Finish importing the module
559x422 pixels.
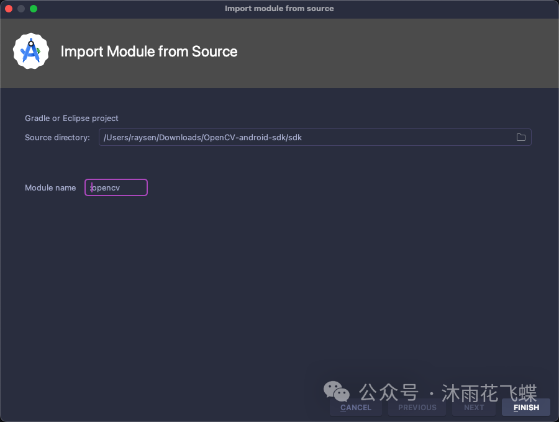[x=526, y=407]
